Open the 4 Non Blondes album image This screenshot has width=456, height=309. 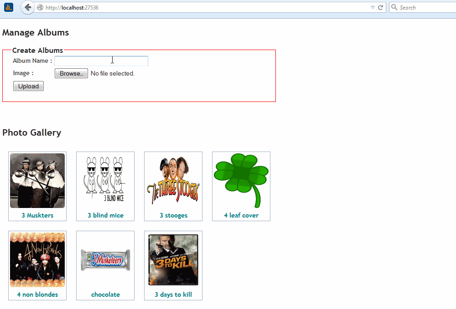[x=37, y=260]
